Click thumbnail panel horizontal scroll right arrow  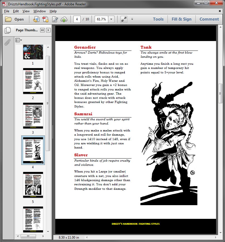(43, 236)
